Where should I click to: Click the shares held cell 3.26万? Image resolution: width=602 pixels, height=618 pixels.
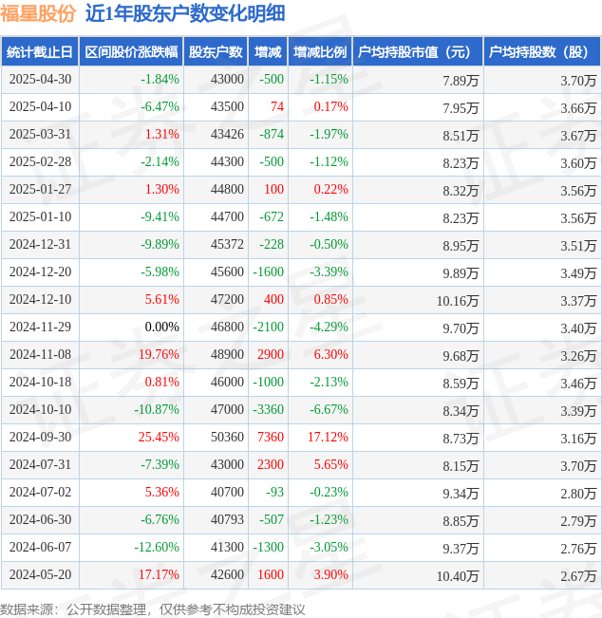(x=578, y=356)
